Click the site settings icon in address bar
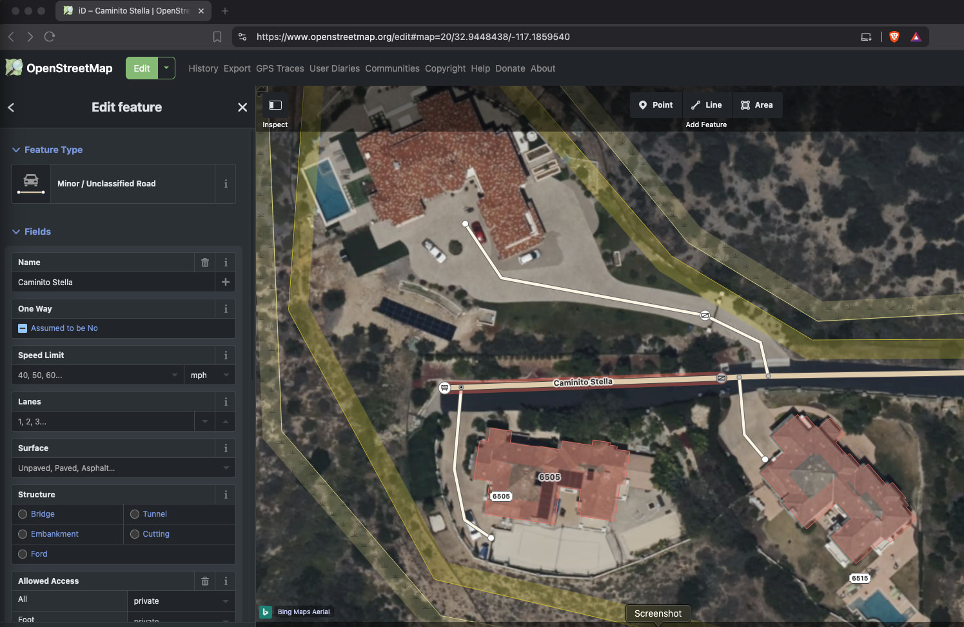 click(x=242, y=37)
